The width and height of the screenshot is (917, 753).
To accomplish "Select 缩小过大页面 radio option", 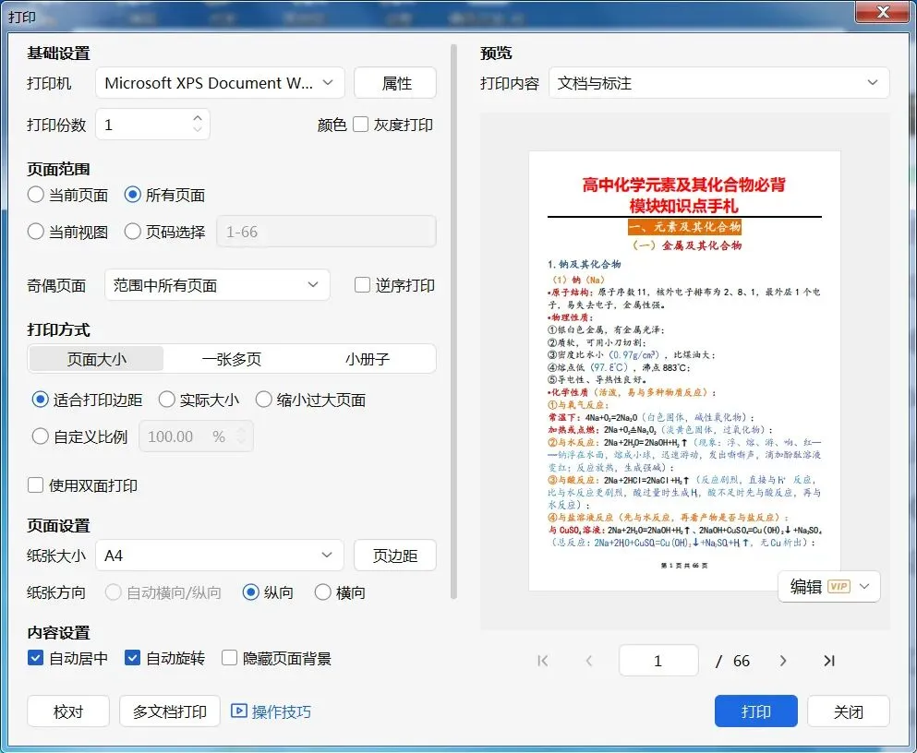I will click(264, 400).
